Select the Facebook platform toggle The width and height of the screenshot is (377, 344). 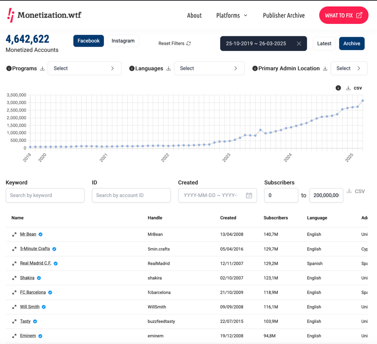[x=89, y=41]
